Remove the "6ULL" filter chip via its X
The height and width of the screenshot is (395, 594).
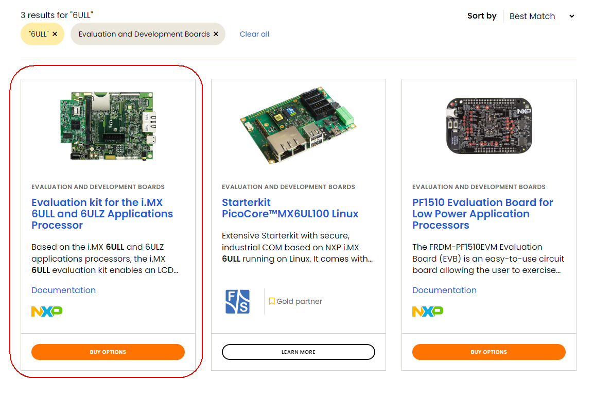55,34
